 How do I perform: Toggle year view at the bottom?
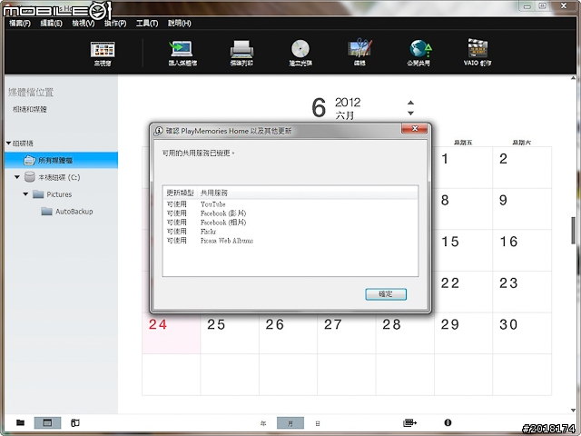pyautogui.click(x=263, y=423)
